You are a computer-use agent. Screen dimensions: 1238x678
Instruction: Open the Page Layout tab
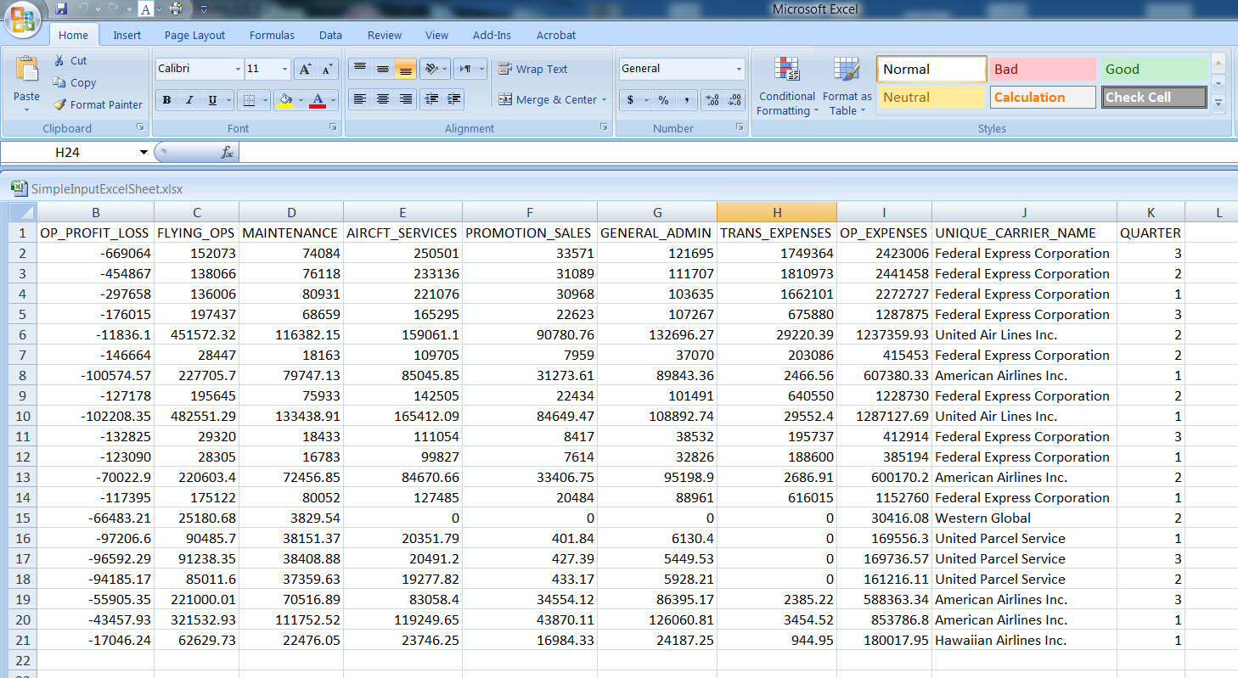coord(194,36)
